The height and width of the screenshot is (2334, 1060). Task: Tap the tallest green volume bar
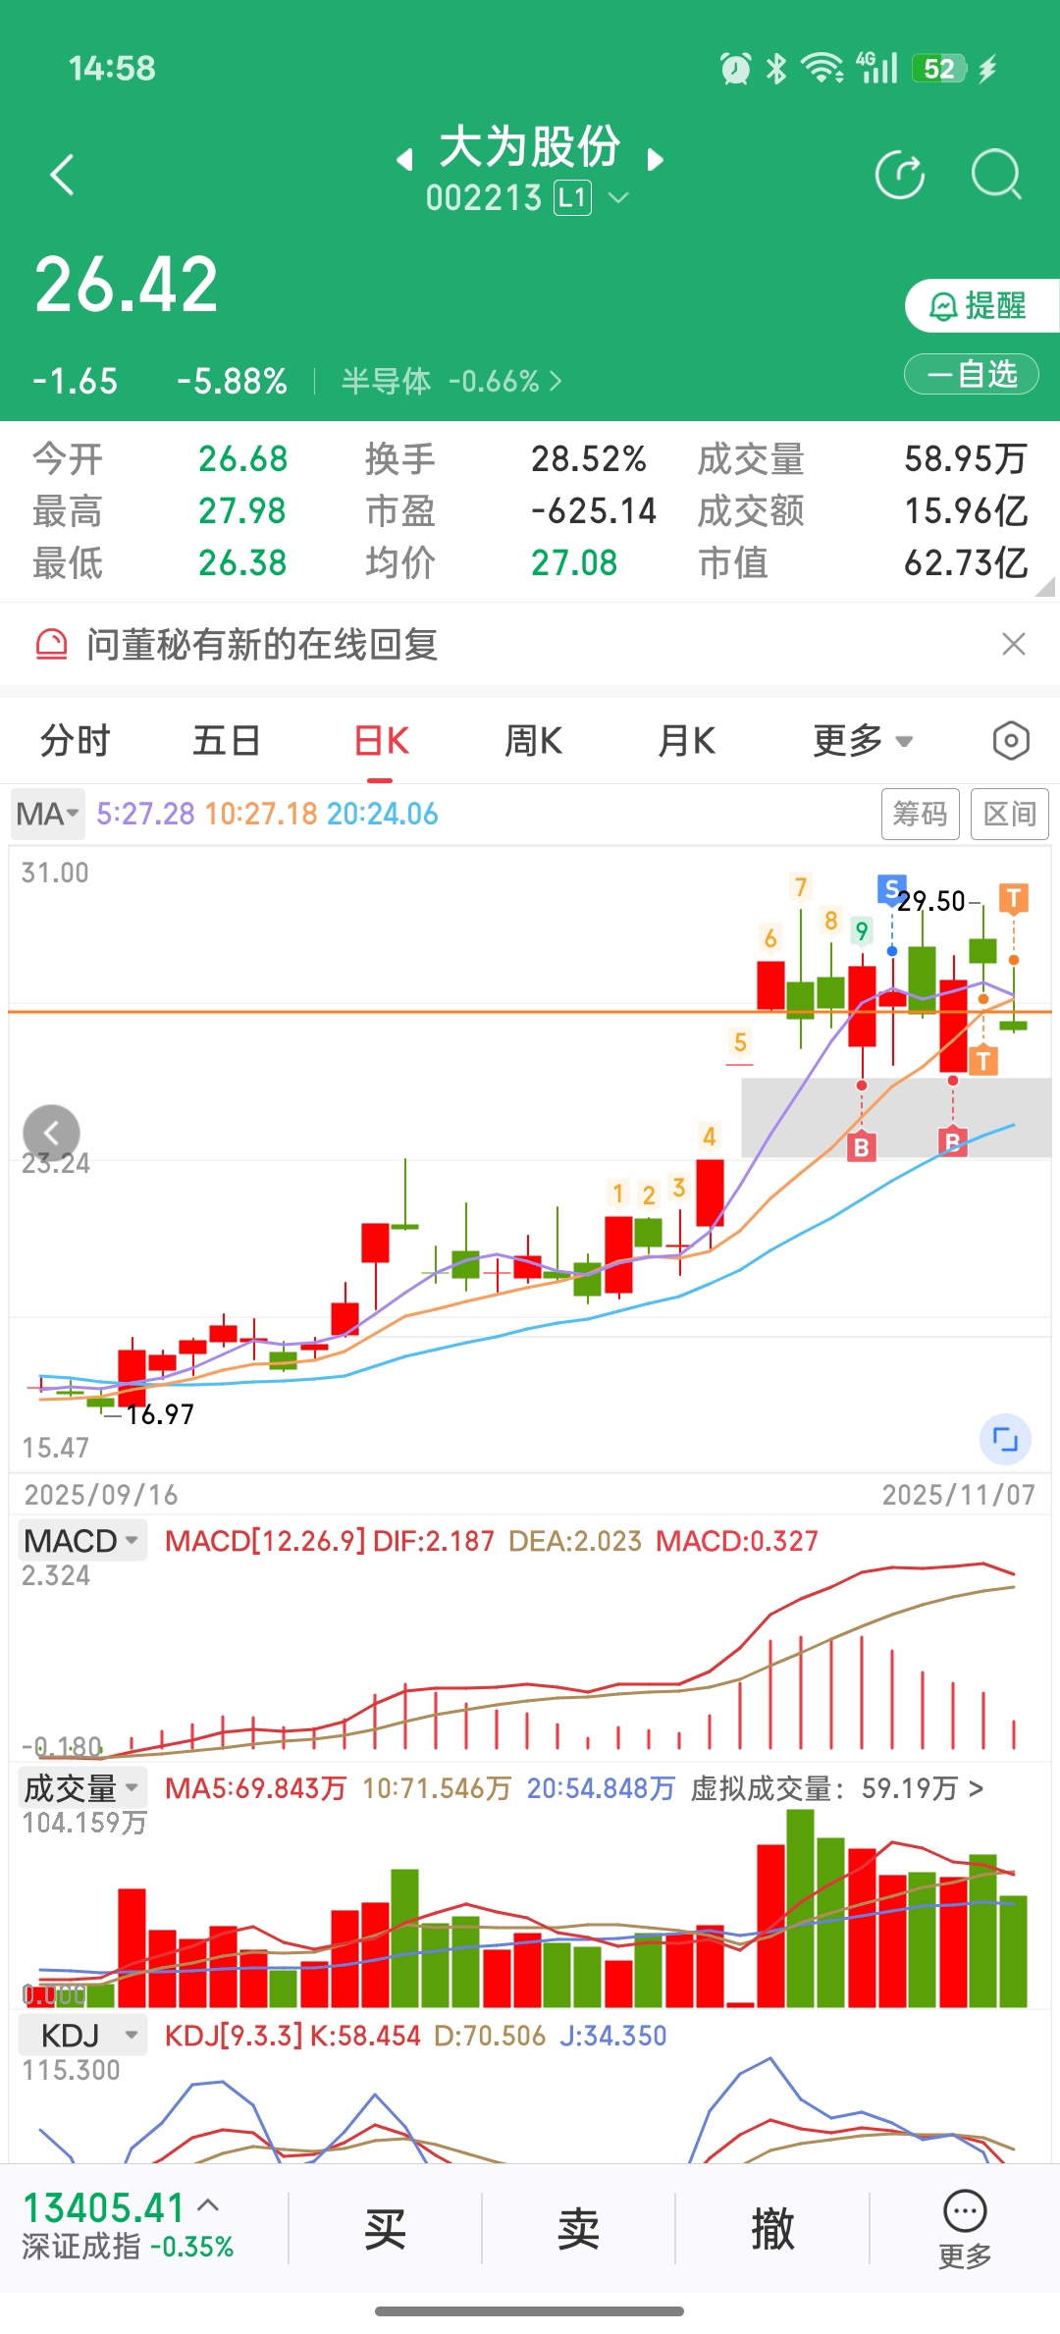[x=801, y=1908]
